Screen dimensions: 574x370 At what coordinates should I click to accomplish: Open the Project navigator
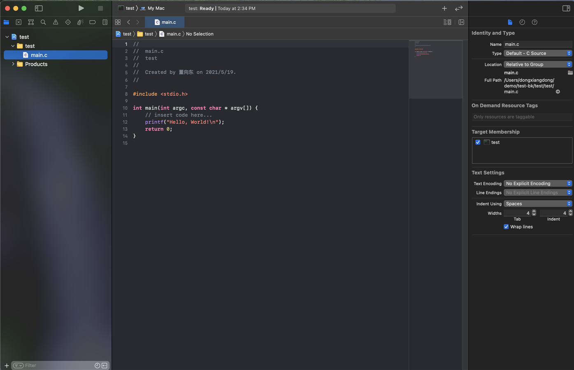[x=6, y=22]
